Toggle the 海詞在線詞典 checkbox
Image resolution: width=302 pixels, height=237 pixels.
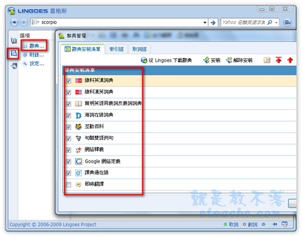tap(68, 115)
